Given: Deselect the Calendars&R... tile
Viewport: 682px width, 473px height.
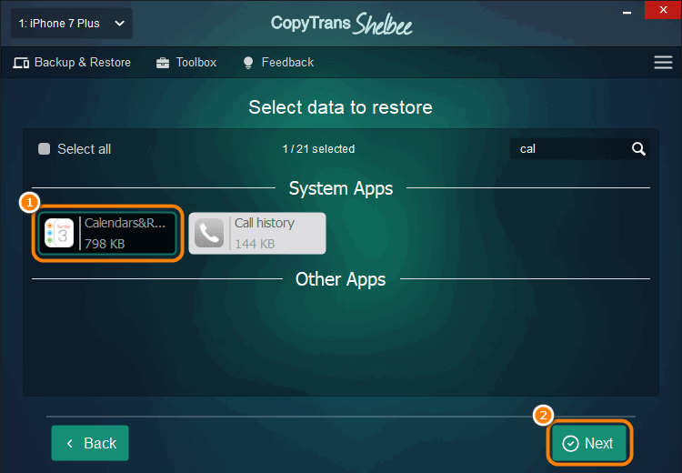Looking at the screenshot, I should (x=107, y=233).
